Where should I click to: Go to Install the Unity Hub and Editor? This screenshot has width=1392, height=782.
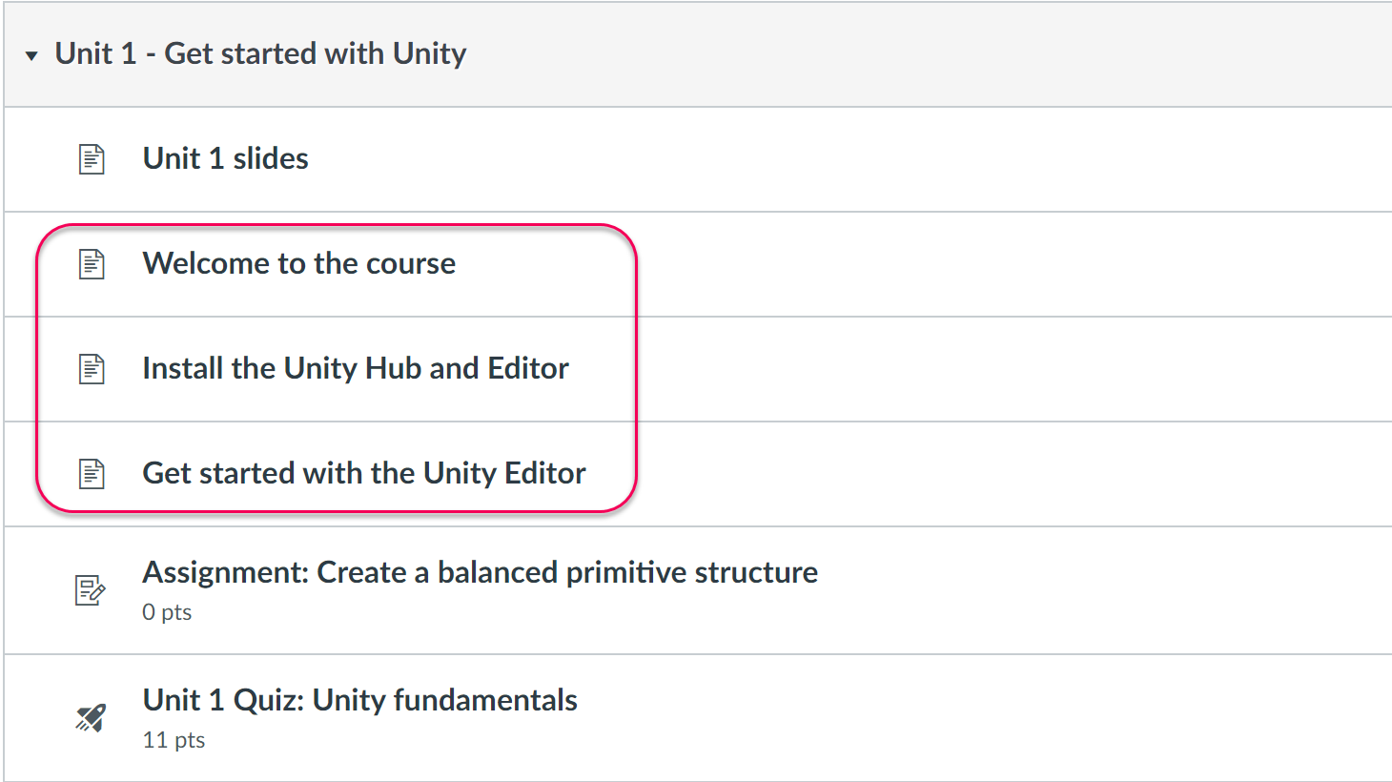tap(355, 368)
